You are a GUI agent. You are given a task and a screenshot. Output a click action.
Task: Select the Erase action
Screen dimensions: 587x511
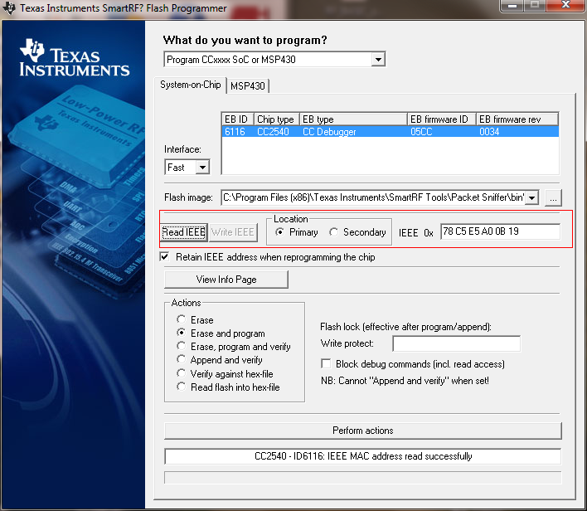[182, 319]
